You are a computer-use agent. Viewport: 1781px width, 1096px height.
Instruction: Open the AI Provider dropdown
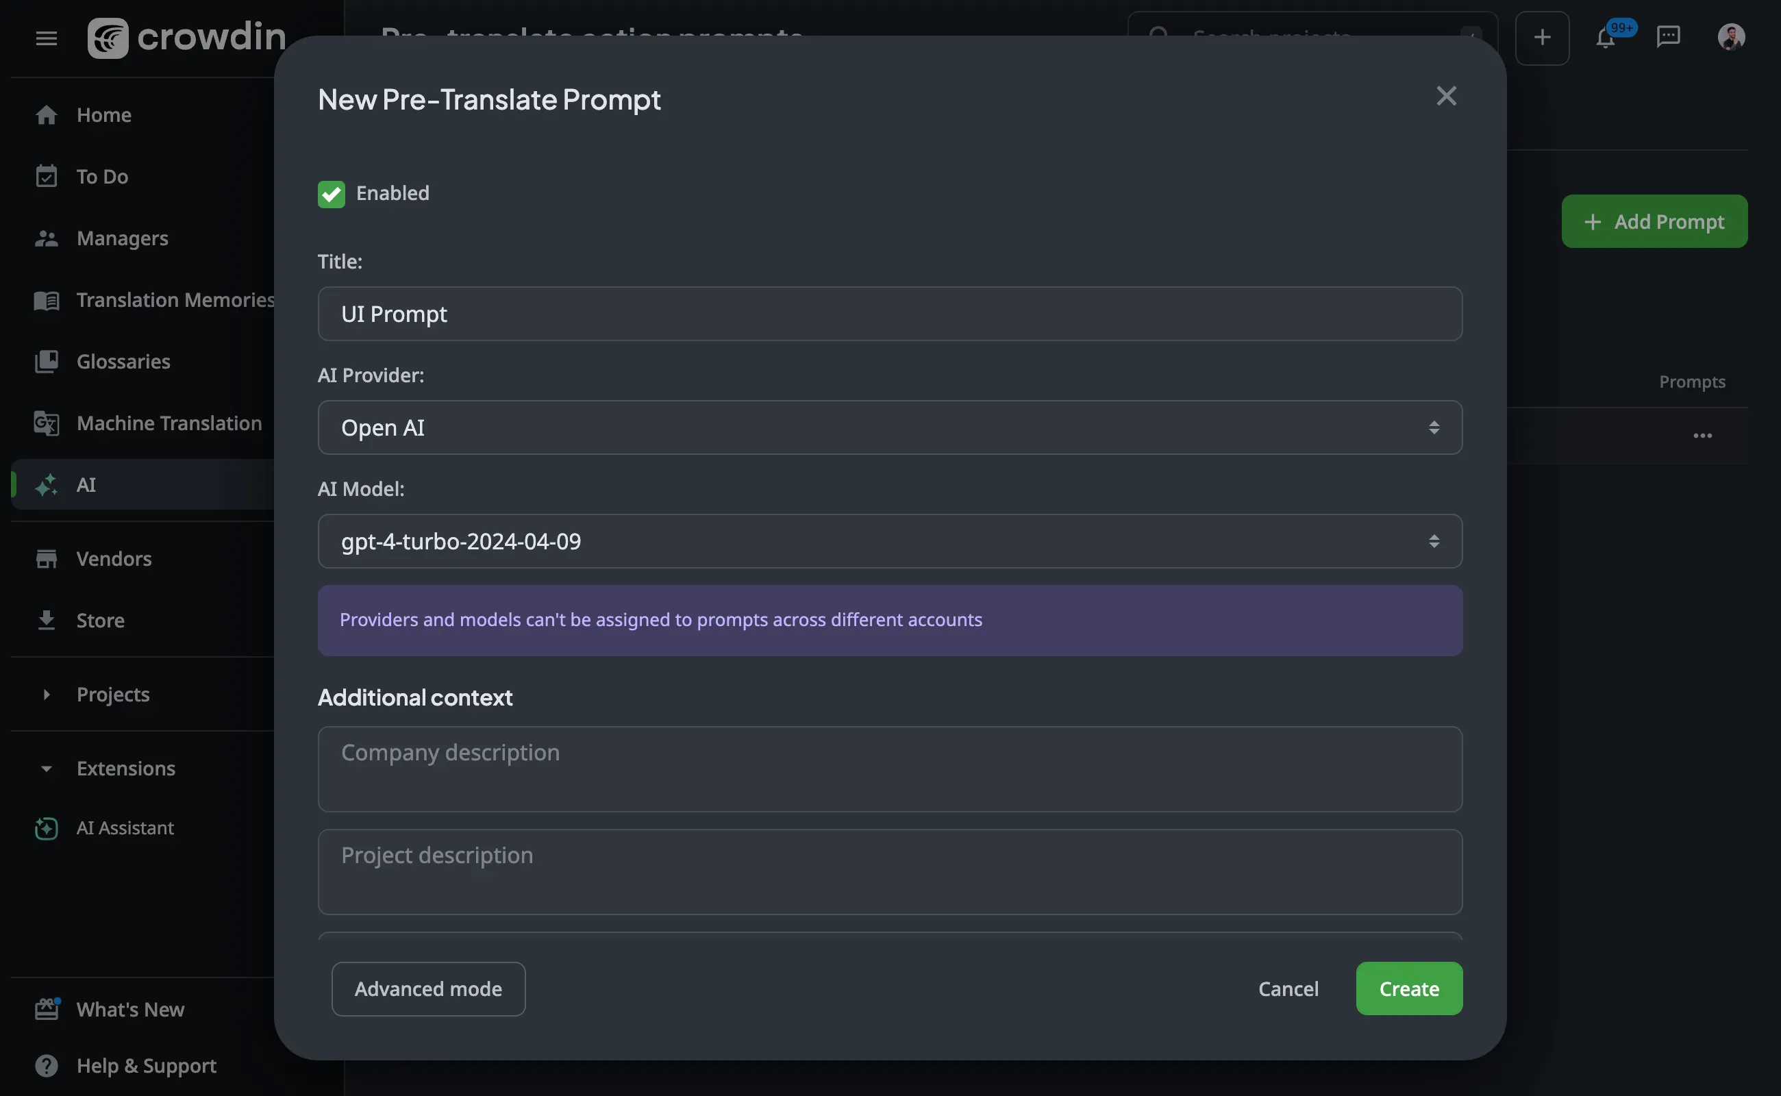tap(889, 427)
